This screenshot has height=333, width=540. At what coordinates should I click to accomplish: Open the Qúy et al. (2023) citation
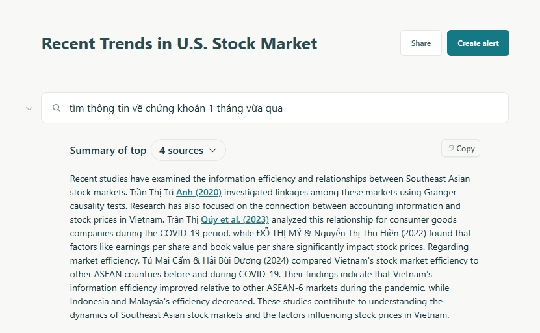coord(235,219)
